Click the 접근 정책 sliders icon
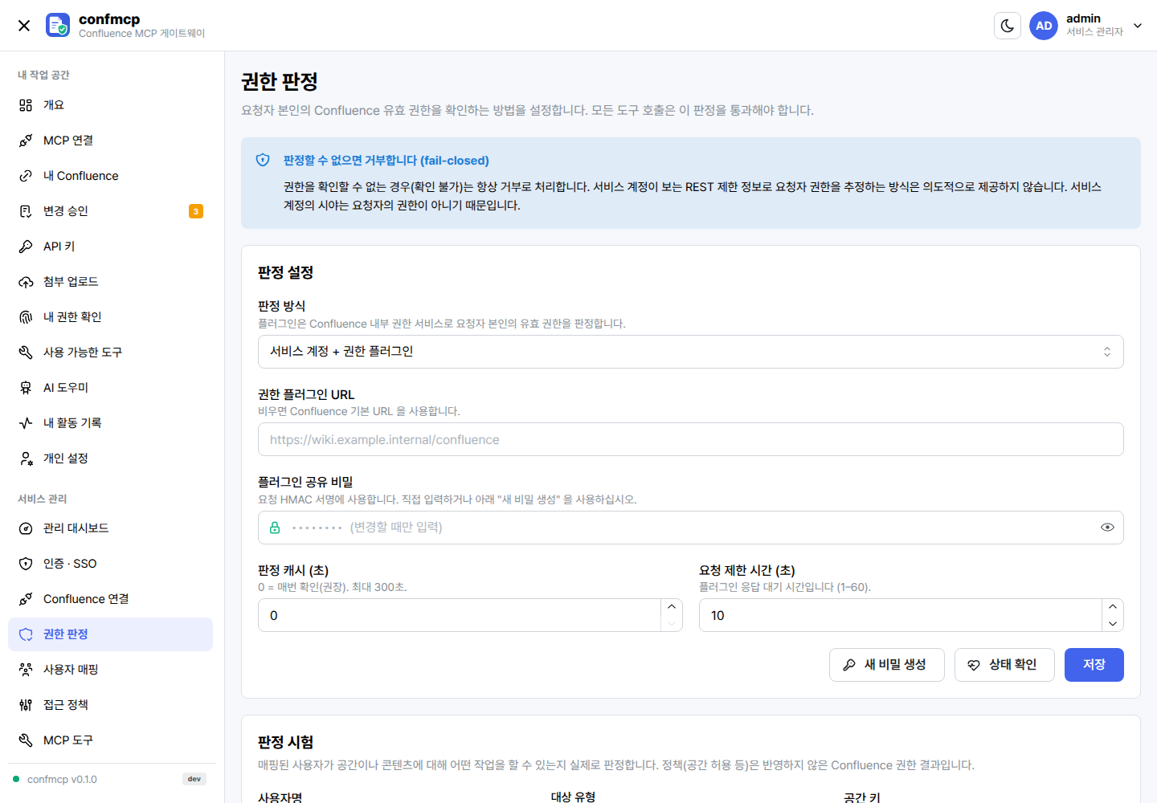The width and height of the screenshot is (1157, 803). tap(26, 705)
